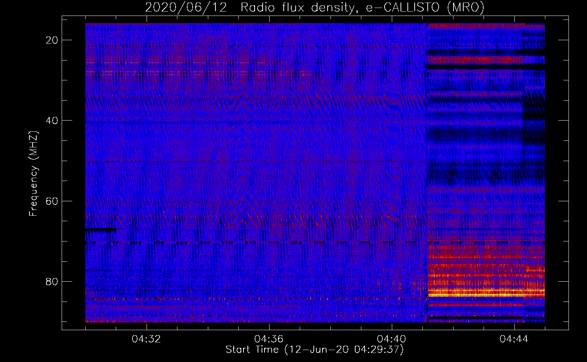Click the plot title 'Radio flux density, e-CALLISTO (MRO)'
The image size is (587, 362).
[362, 7]
